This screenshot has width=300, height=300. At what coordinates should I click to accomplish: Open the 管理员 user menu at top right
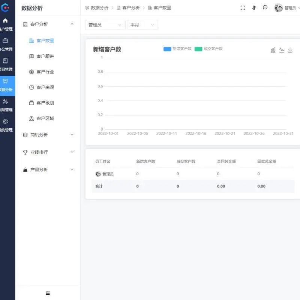pyautogui.click(x=285, y=7)
